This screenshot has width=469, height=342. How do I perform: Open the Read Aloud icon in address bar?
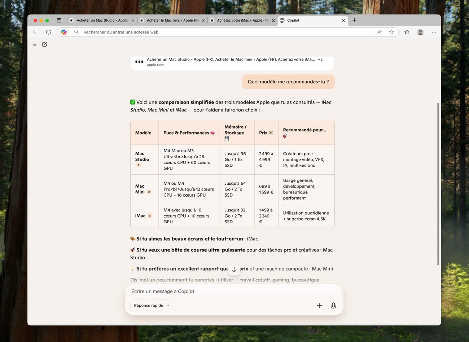(x=380, y=32)
